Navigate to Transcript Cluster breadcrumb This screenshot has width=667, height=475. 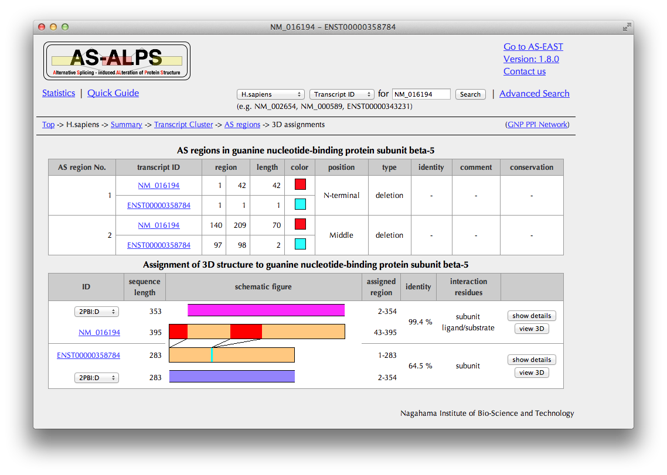183,125
